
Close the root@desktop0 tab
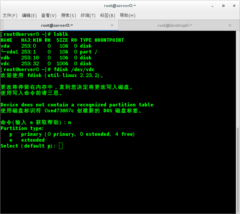pyautogui.click(x=230, y=25)
